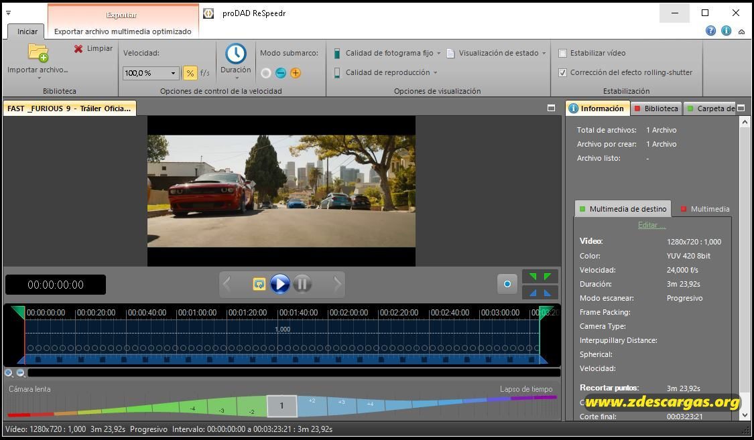Click the blue record dot button
754x440 pixels.
coord(507,284)
